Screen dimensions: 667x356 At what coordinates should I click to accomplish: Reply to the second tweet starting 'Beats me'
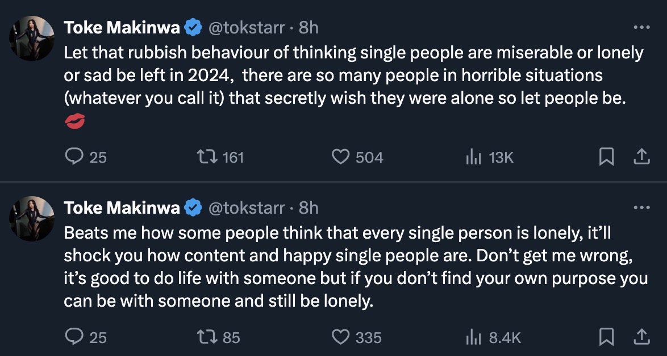[x=74, y=337]
